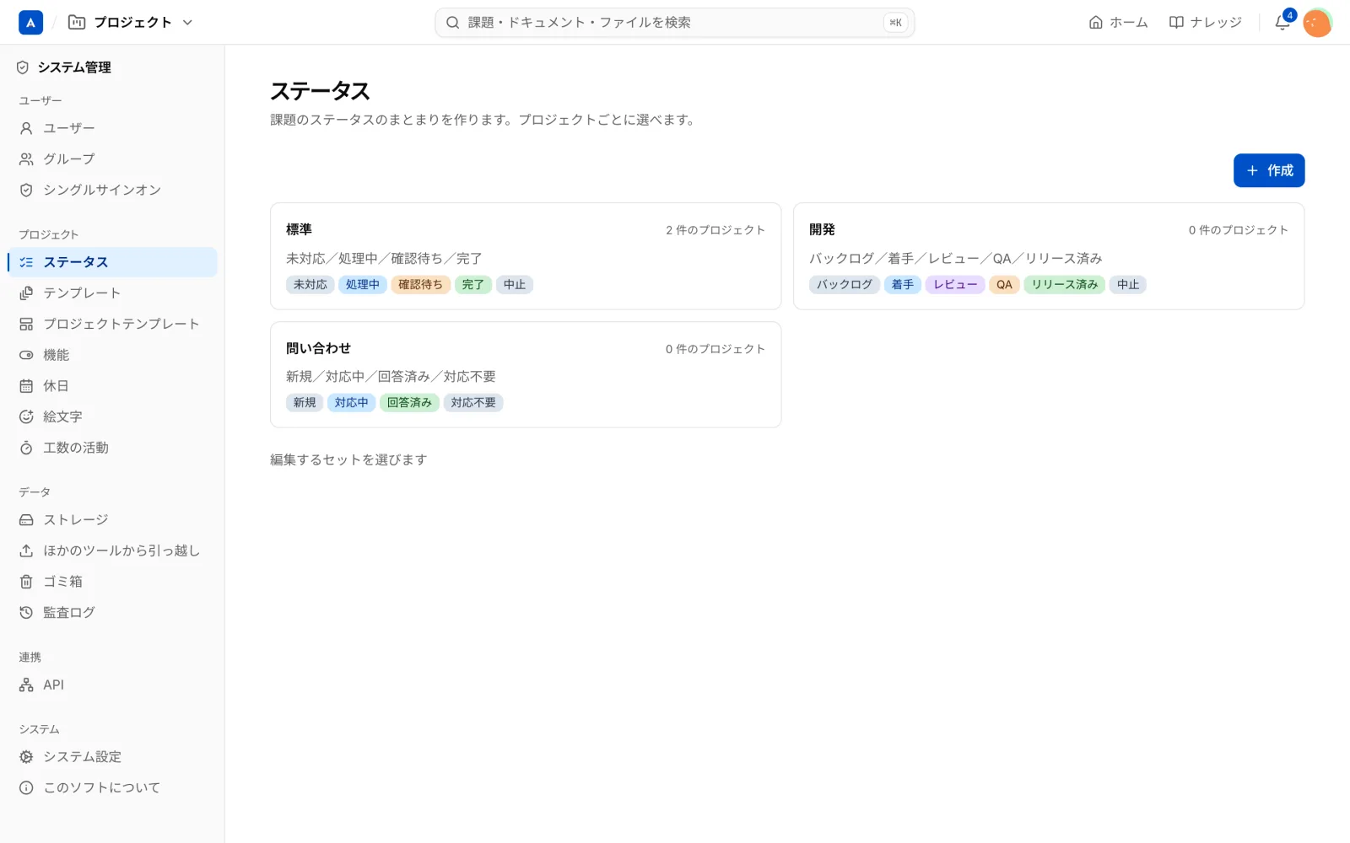Click the search magnifier icon
The width and height of the screenshot is (1350, 843).
click(453, 23)
